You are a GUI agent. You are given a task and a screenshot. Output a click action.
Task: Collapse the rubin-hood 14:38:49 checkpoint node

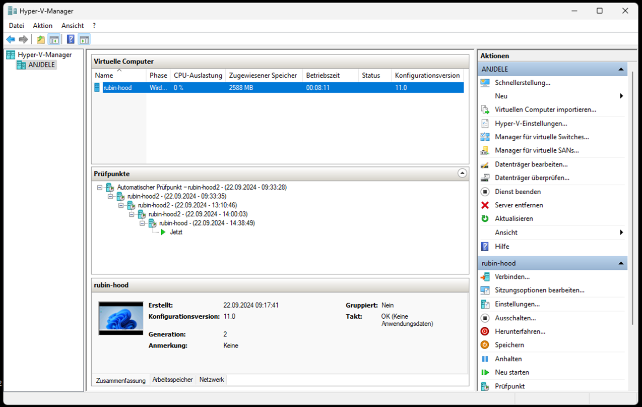pos(142,223)
